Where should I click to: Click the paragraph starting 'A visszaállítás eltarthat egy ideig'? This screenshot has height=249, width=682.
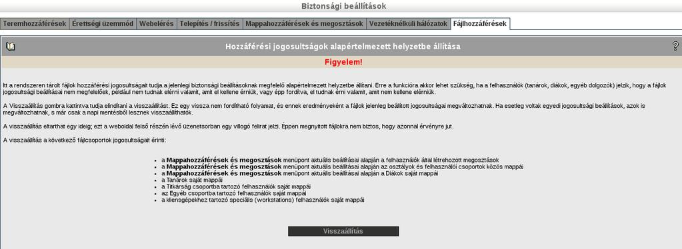228,126
